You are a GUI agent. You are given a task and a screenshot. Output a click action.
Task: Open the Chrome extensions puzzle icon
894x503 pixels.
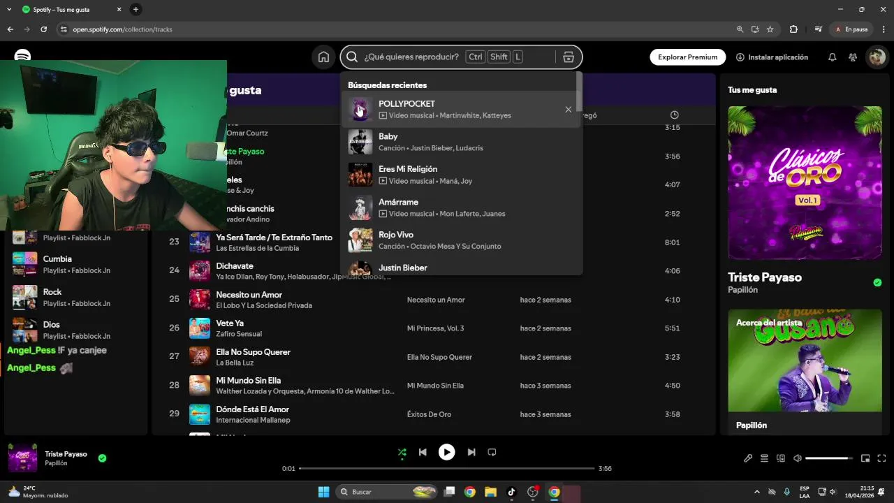coord(793,29)
